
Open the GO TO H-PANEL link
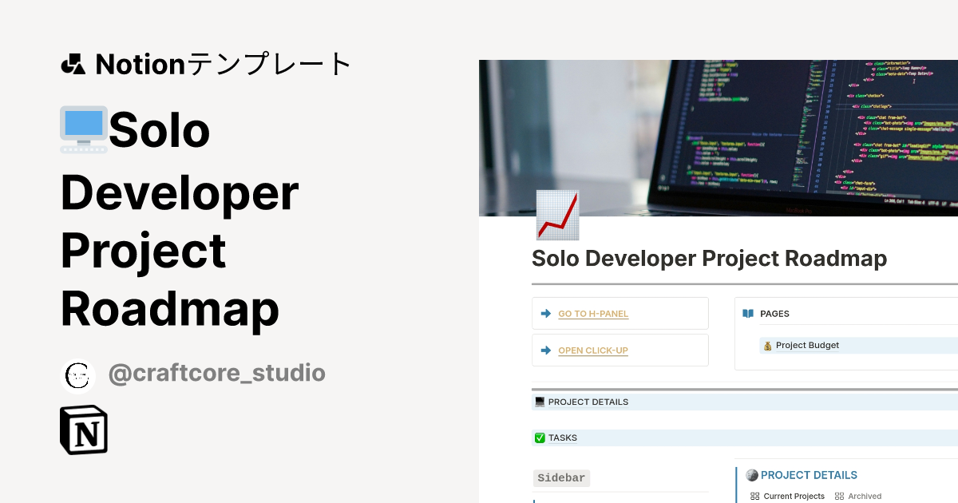(593, 314)
